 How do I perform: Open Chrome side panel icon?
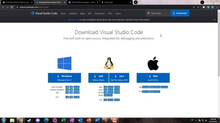(x=208, y=7)
